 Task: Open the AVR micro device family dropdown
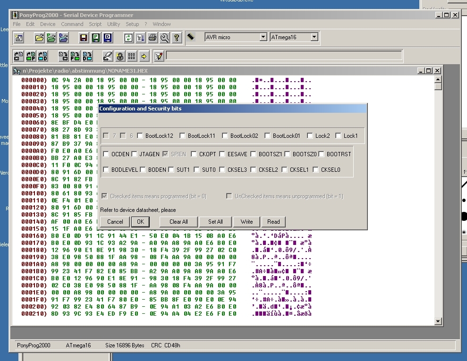263,37
